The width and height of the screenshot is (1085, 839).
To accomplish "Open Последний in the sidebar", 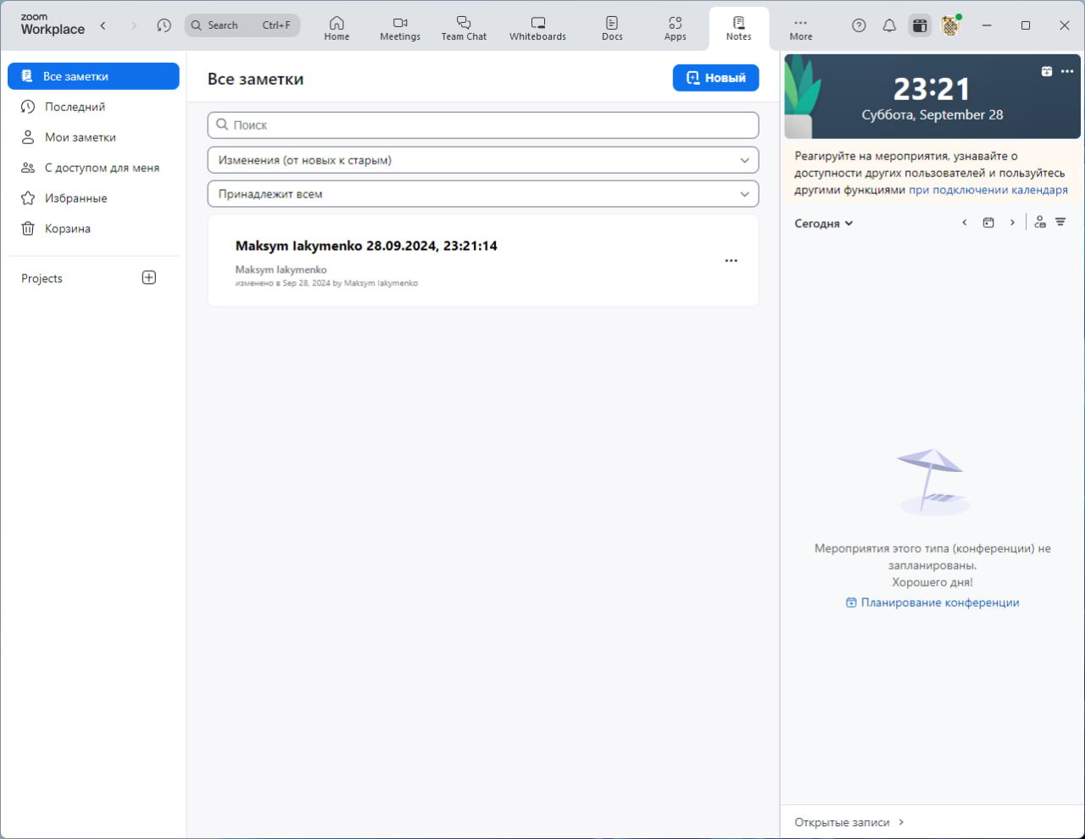I will point(93,107).
